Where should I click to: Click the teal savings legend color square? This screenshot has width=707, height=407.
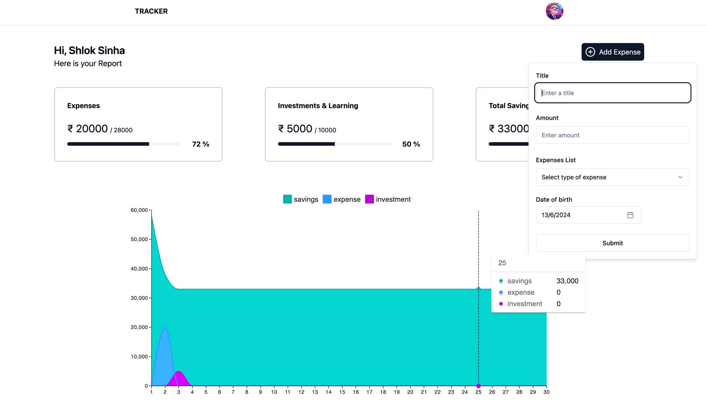[287, 199]
